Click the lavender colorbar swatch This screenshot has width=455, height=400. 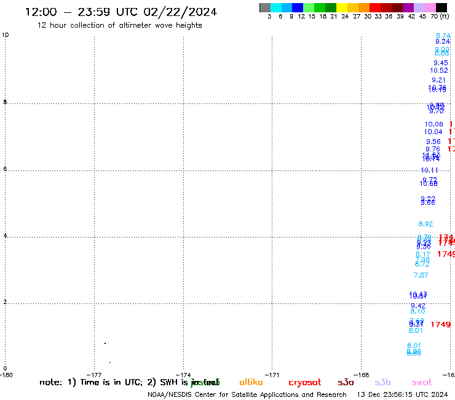(419, 7)
